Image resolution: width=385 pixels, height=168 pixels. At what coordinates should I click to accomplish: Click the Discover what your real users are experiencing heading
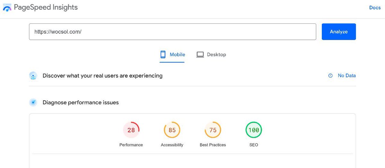(103, 76)
